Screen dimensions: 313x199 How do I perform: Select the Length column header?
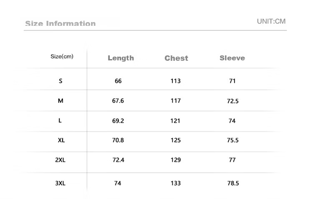point(121,58)
